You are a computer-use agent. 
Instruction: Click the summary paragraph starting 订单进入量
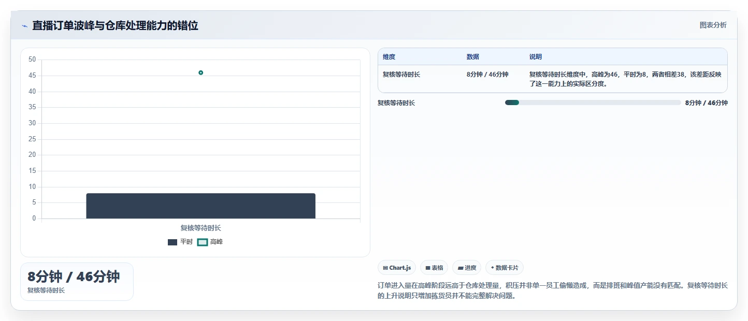[553, 290]
